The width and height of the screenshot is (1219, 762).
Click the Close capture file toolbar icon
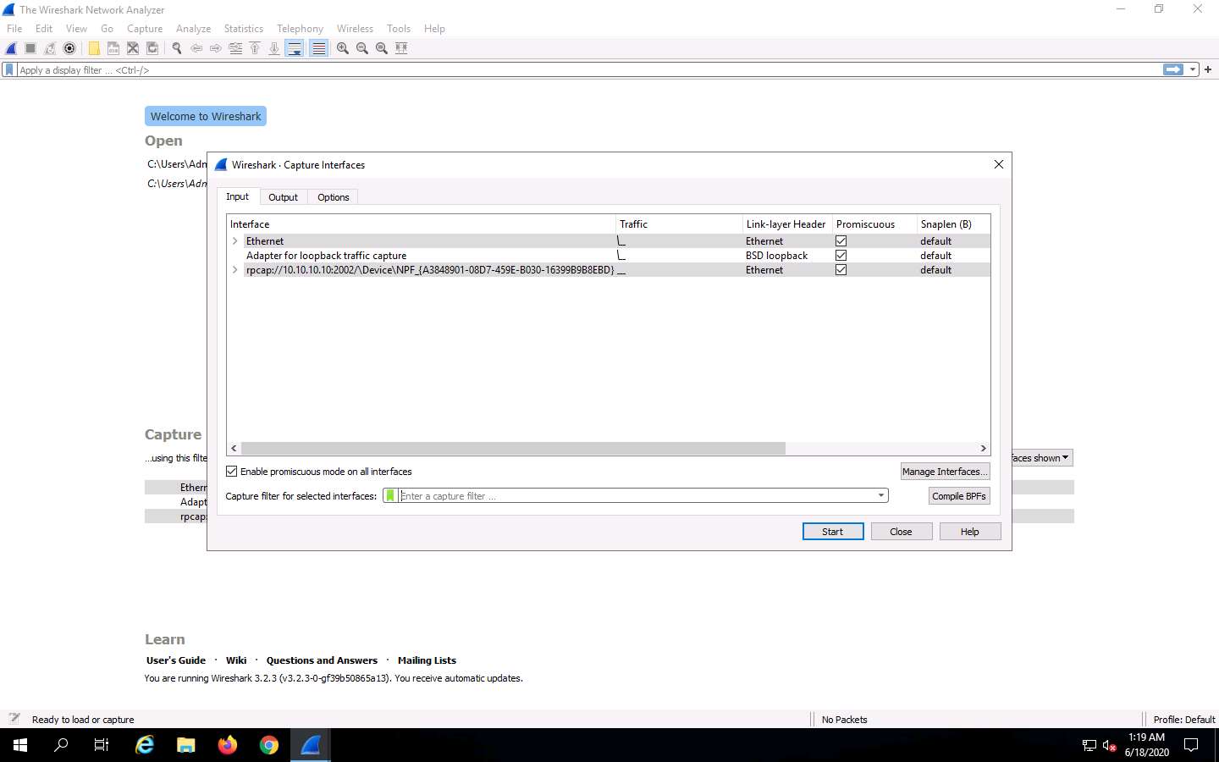tap(133, 48)
